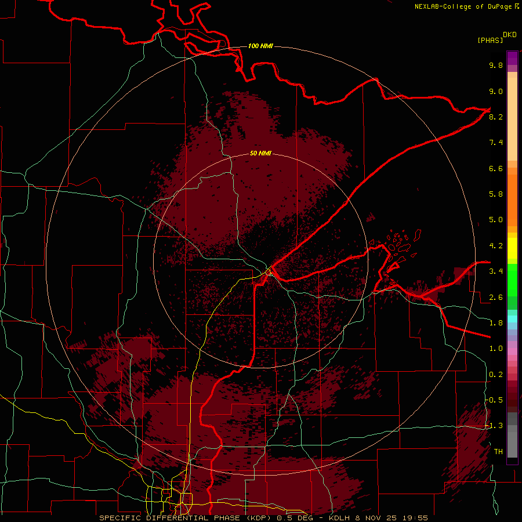Select the 3.4 scale label

(496, 271)
